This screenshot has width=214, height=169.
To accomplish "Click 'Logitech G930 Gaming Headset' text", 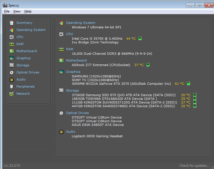I will [97, 136].
